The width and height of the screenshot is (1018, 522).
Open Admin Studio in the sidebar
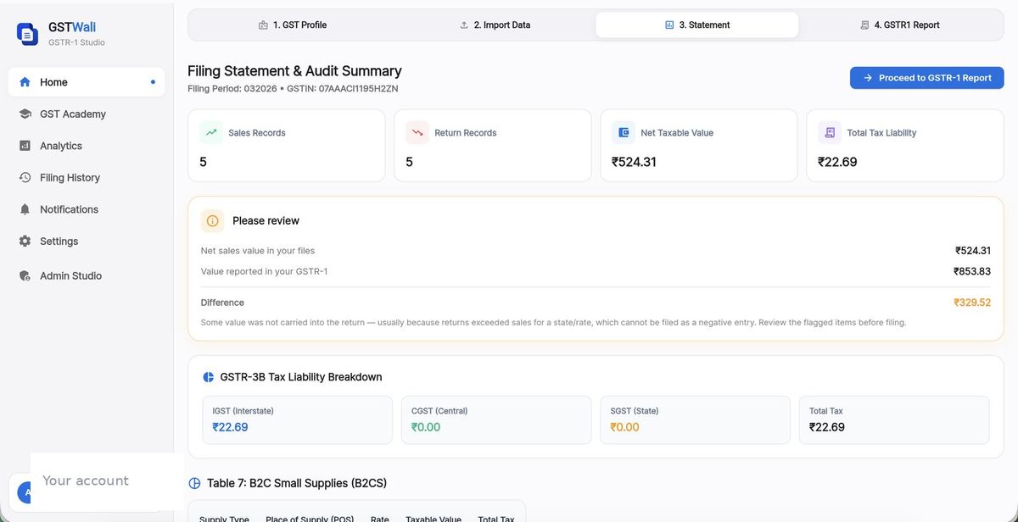(x=87, y=275)
